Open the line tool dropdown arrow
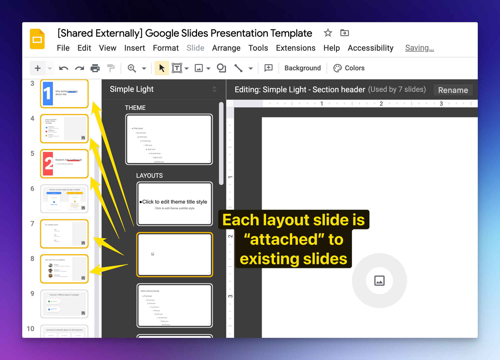Viewport: 500px width, 360px height. tap(250, 68)
